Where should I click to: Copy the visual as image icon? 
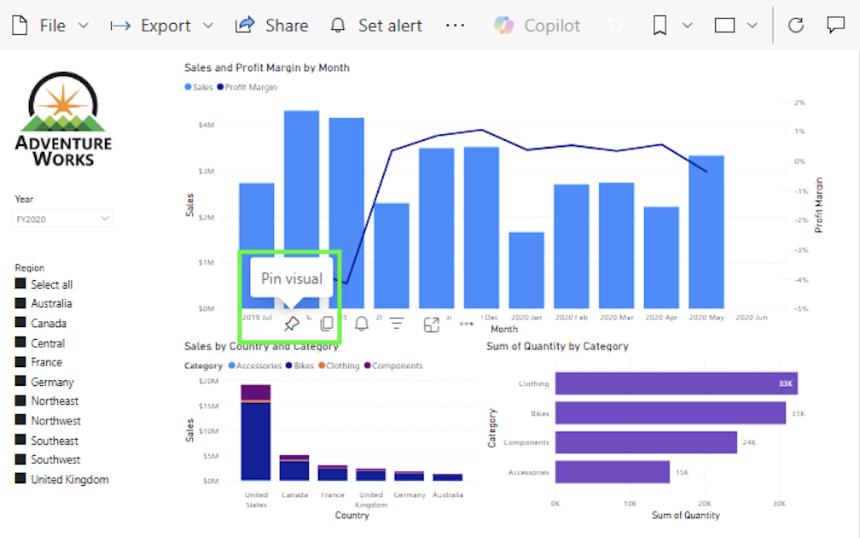tap(326, 324)
